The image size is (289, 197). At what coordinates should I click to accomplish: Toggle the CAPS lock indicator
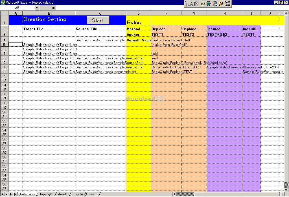point(227,2)
